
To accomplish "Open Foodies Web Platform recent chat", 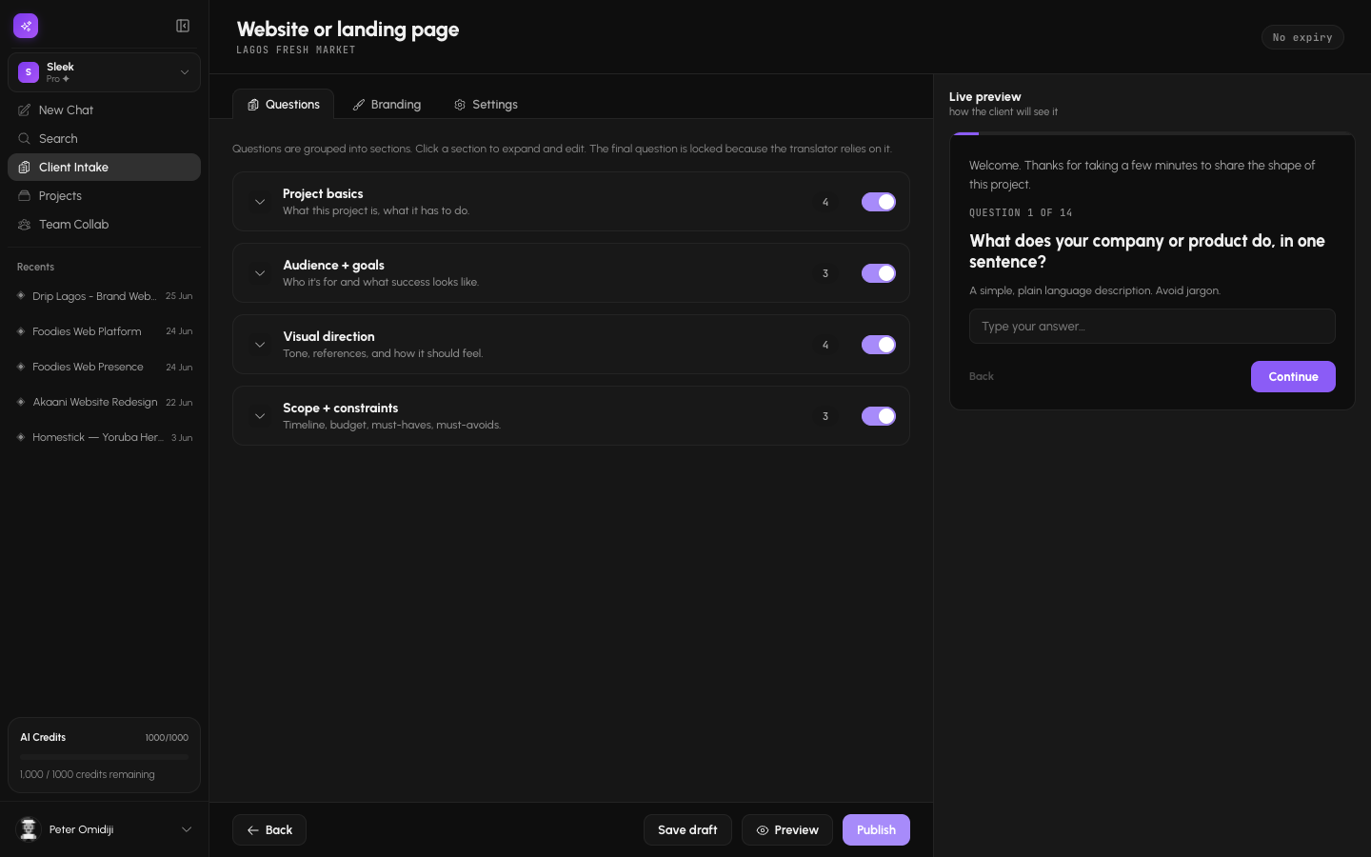I will (105, 331).
